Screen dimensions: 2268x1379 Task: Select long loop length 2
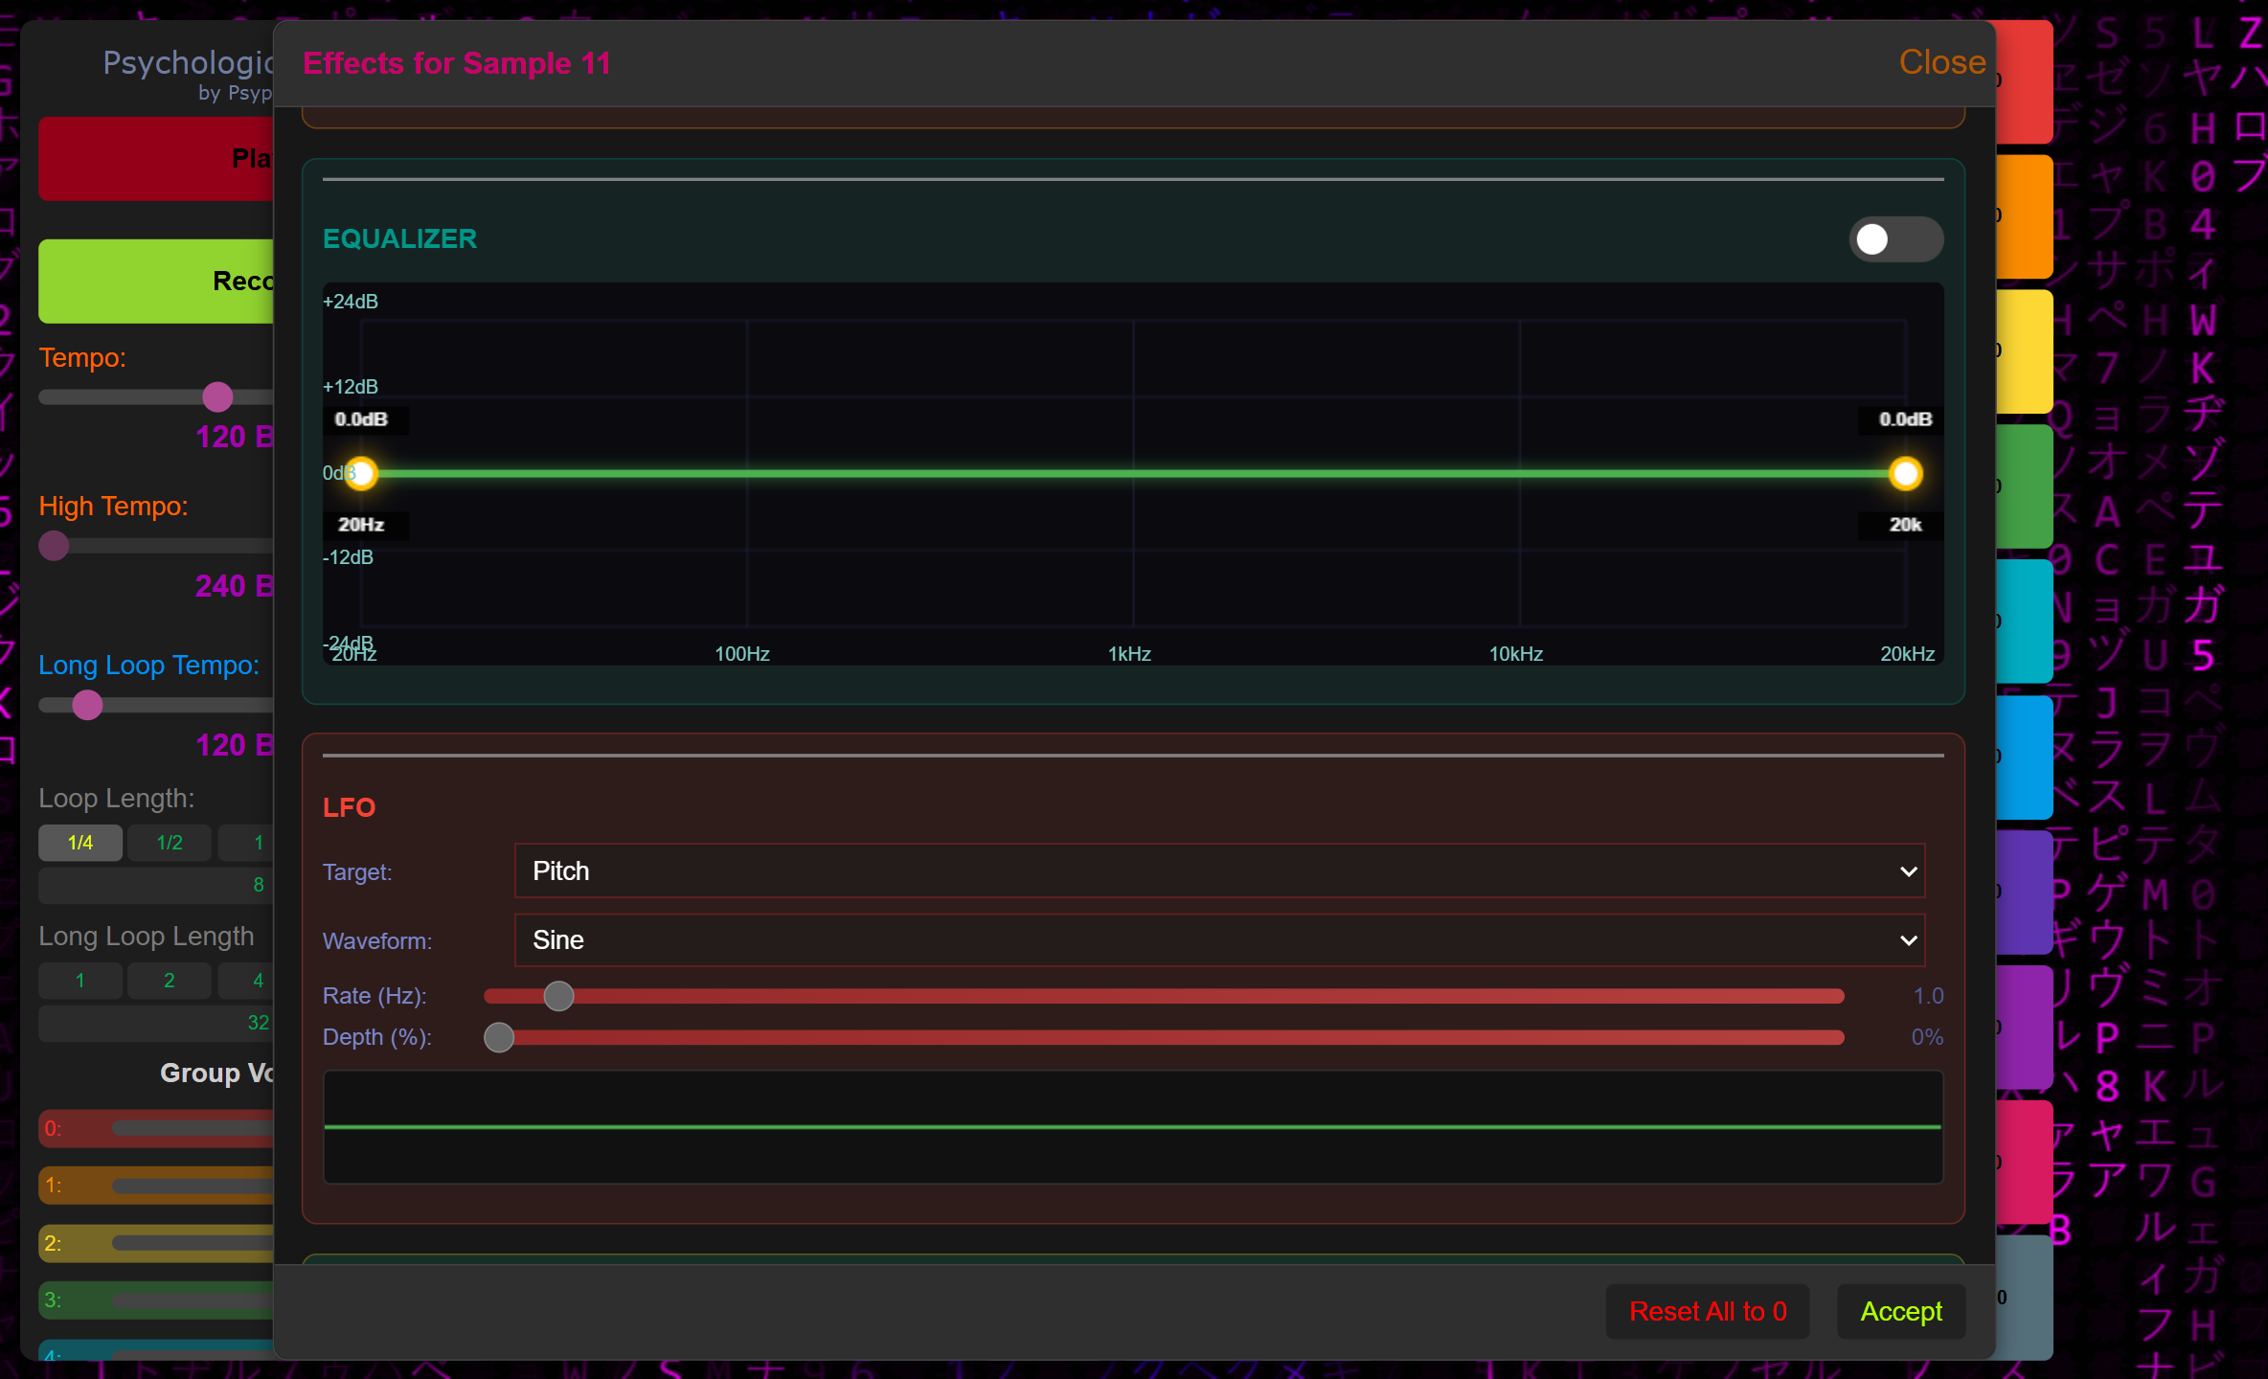[x=170, y=981]
